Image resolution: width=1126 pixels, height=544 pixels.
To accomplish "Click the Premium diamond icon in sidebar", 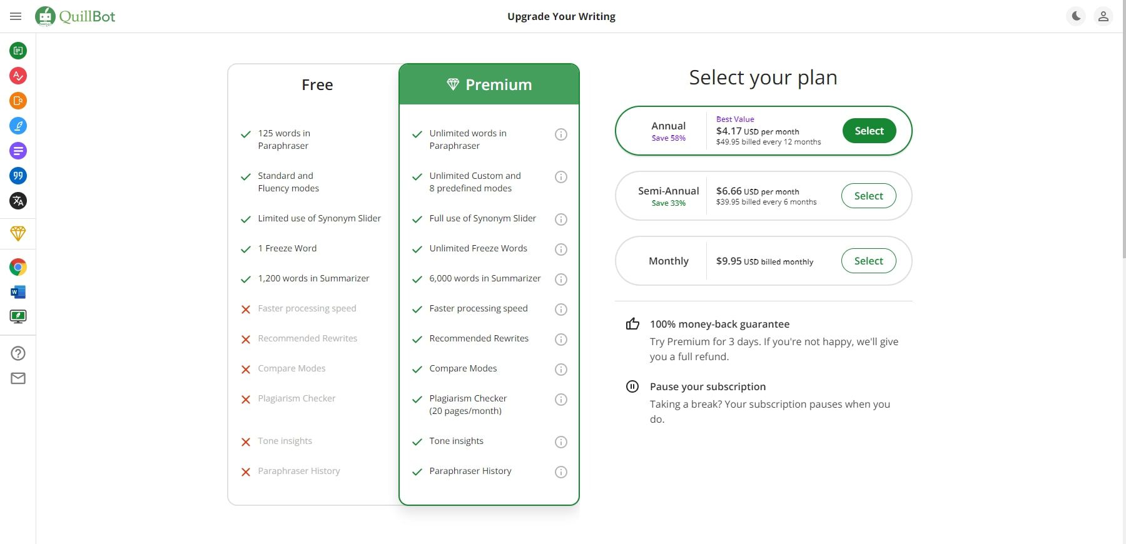I will coord(18,233).
